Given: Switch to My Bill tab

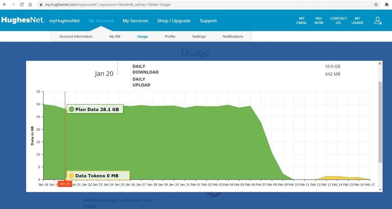Looking at the screenshot, I should [x=115, y=36].
